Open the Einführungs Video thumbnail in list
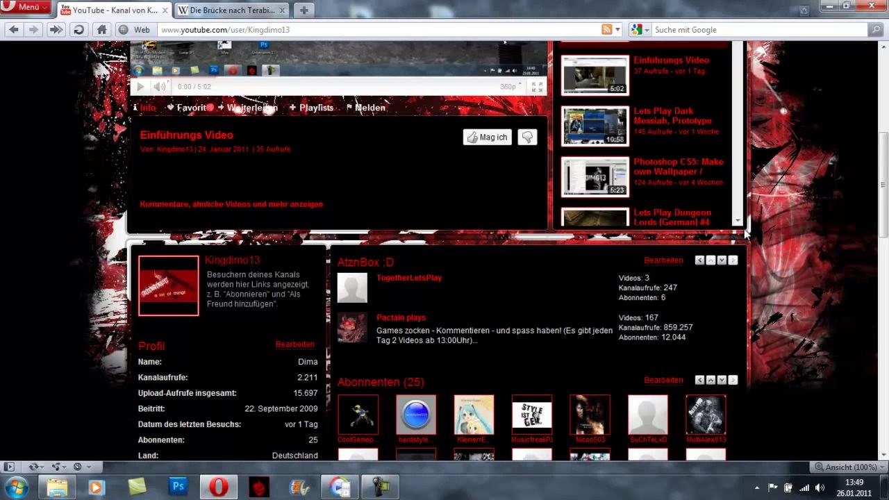Image resolution: width=889 pixels, height=500 pixels. (595, 75)
